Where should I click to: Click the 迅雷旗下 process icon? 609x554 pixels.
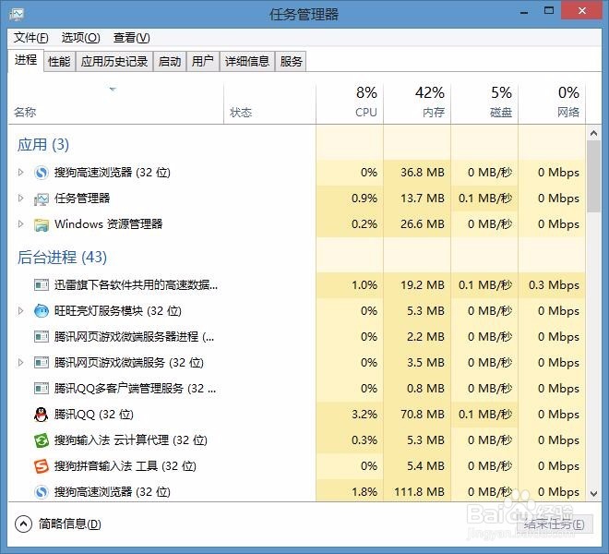click(x=42, y=285)
